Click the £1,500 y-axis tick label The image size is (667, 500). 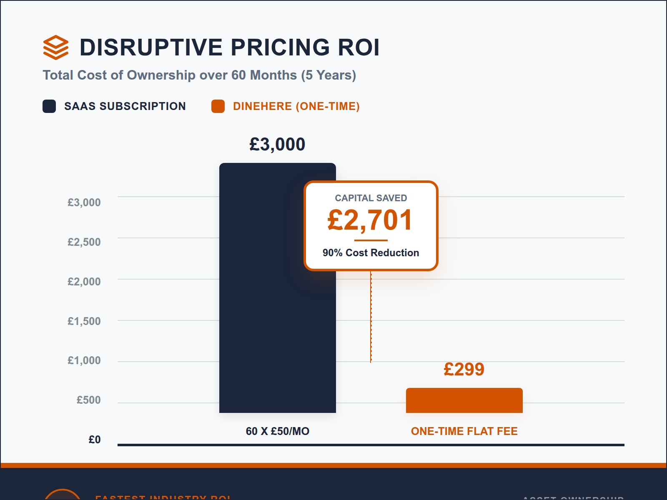click(x=84, y=321)
